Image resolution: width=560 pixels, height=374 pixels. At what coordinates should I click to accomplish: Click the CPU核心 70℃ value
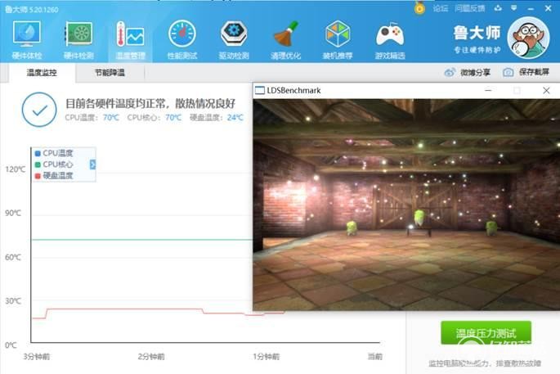coord(173,117)
